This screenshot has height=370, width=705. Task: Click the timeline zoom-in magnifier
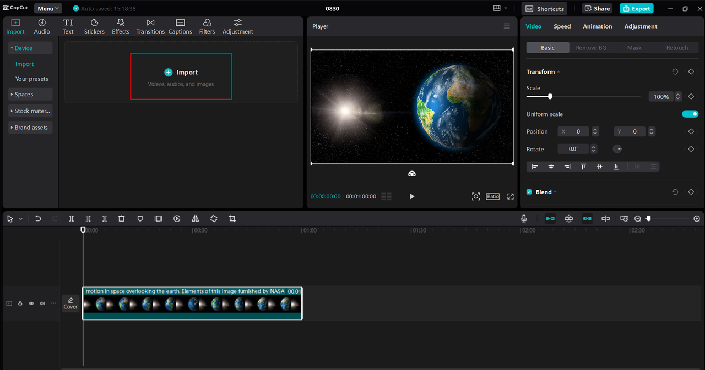coord(697,218)
